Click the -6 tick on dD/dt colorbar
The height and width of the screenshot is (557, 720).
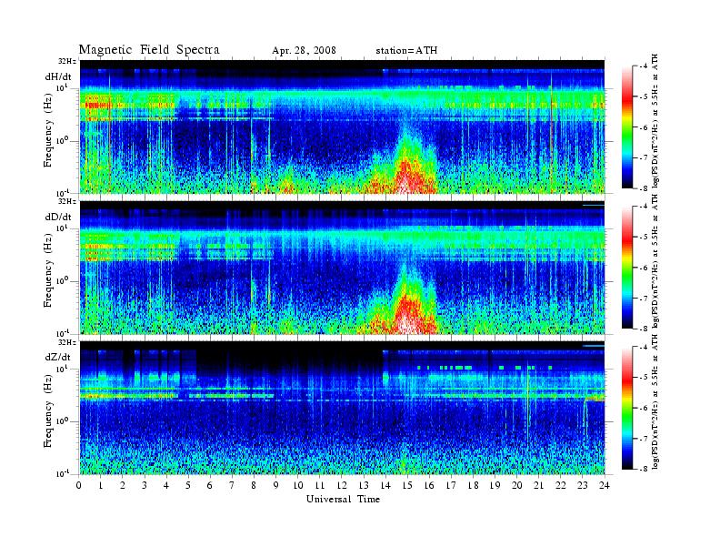click(x=644, y=268)
